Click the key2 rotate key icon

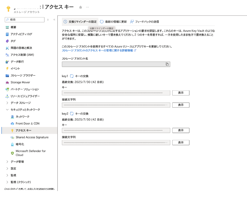tap(72, 114)
